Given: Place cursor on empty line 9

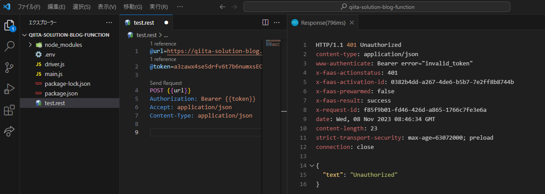Looking at the screenshot, I should pyautogui.click(x=206, y=133).
